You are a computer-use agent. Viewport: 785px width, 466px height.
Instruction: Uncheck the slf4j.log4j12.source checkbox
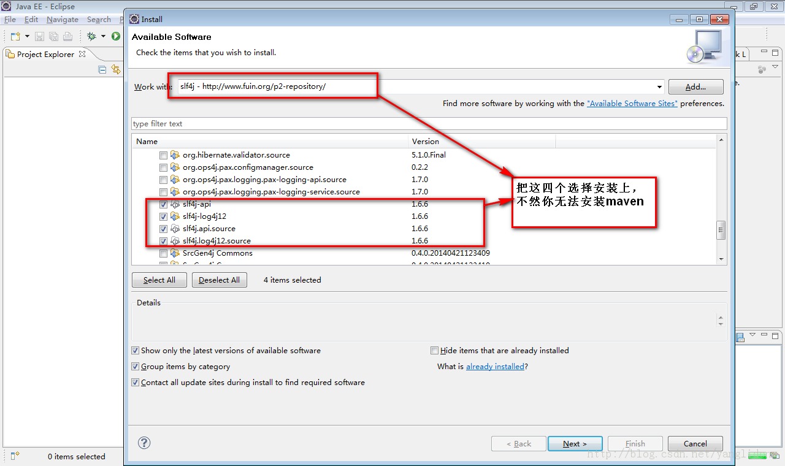pos(163,241)
